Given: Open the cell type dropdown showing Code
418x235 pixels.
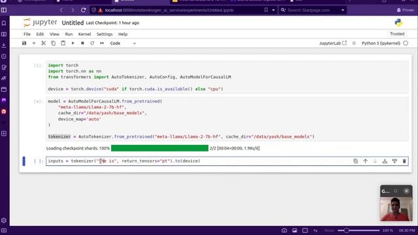Looking at the screenshot, I should (123, 43).
